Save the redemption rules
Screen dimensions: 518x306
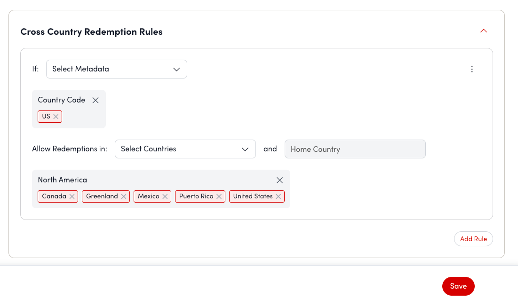coord(458,286)
